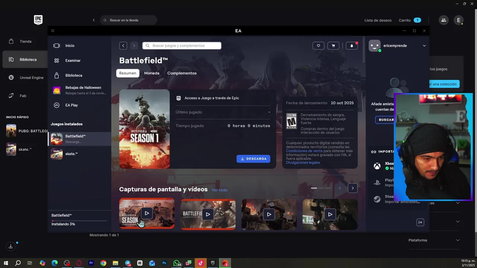Image resolution: width=477 pixels, height=268 pixels.
Task: Open the Epic account E avatar
Action: pyautogui.click(x=458, y=20)
